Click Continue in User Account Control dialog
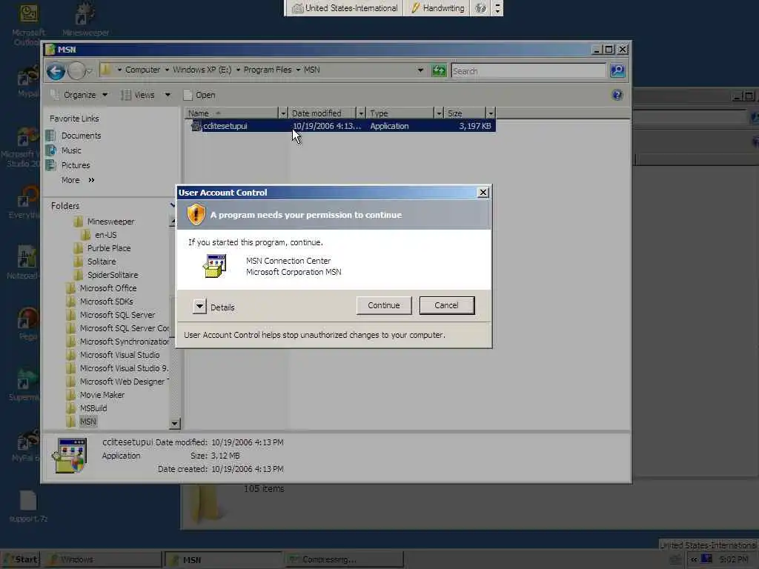759x569 pixels. click(x=384, y=305)
